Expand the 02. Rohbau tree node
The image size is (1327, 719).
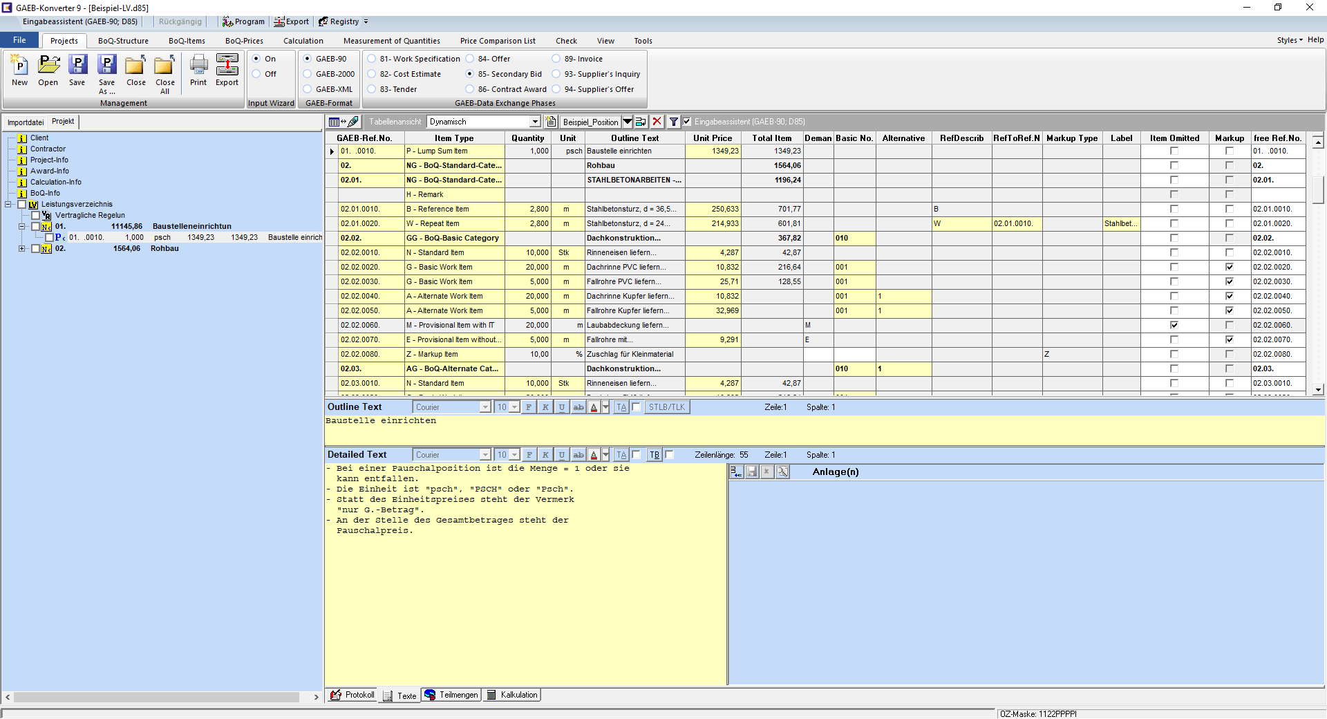22,248
